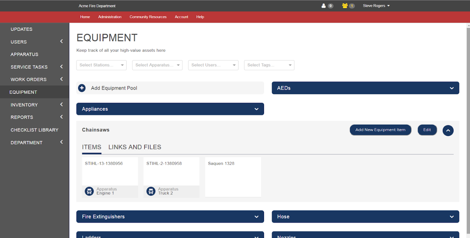Open the Administration menu

click(x=110, y=17)
